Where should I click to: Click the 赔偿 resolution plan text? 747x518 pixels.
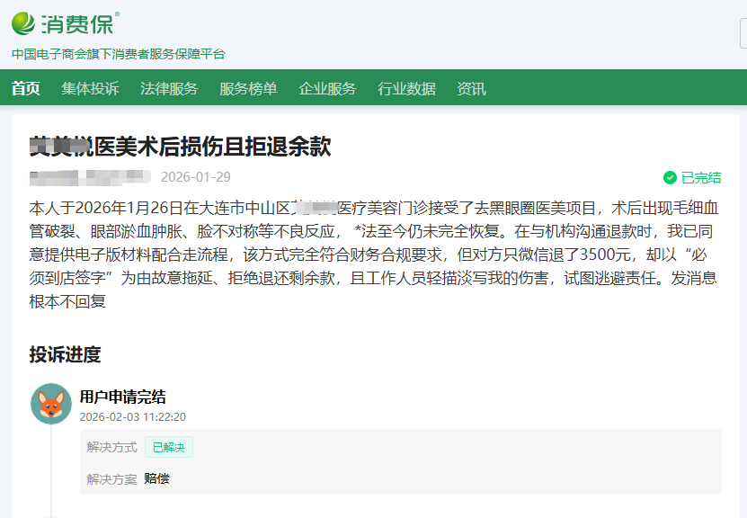click(156, 478)
